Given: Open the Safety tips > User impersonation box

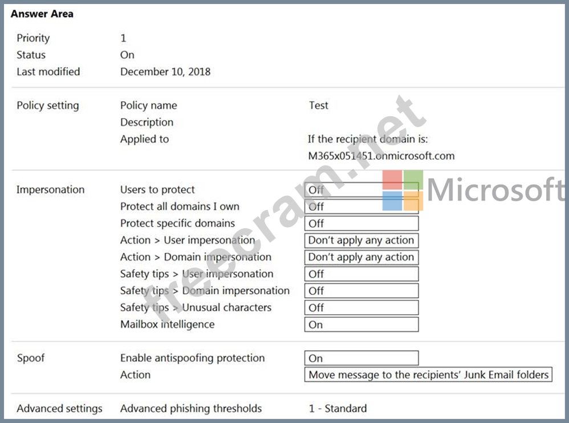Looking at the screenshot, I should click(361, 274).
